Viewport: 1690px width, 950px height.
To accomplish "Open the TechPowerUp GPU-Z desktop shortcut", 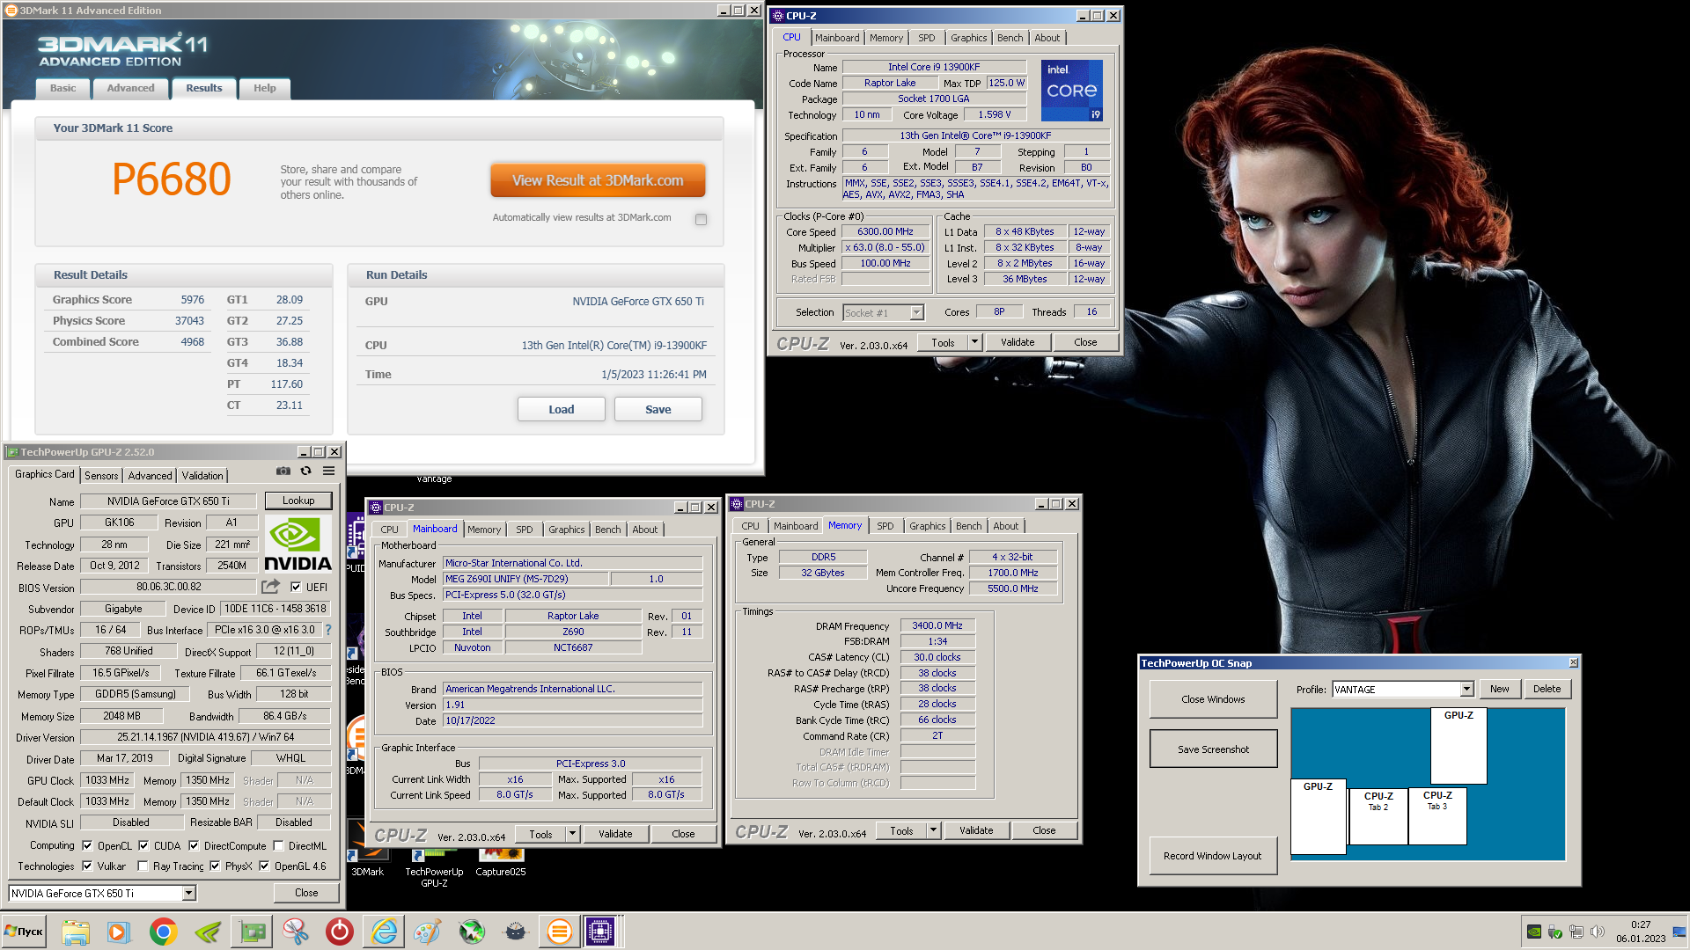I will [434, 866].
